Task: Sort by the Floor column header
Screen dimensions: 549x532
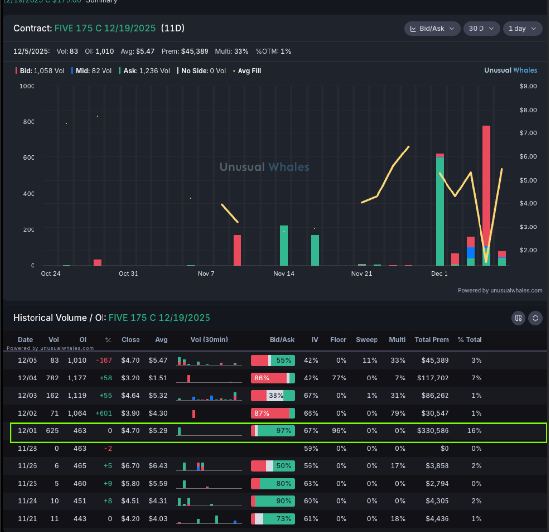Action: click(x=338, y=340)
